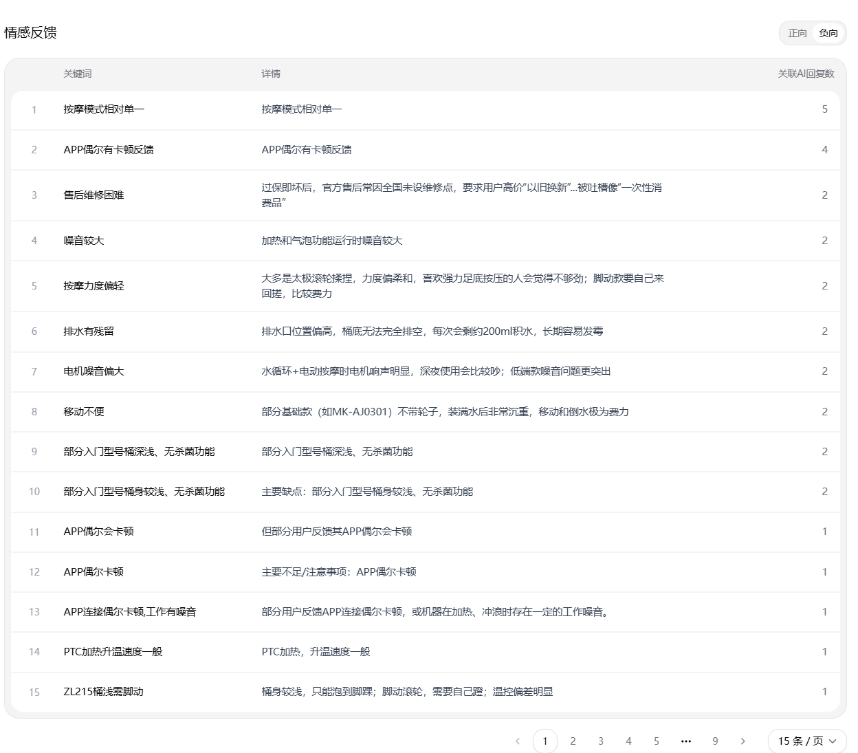Select keyword APP偶尔有卡顿反馈 in row 2
This screenshot has height=753, width=858.
(x=109, y=149)
